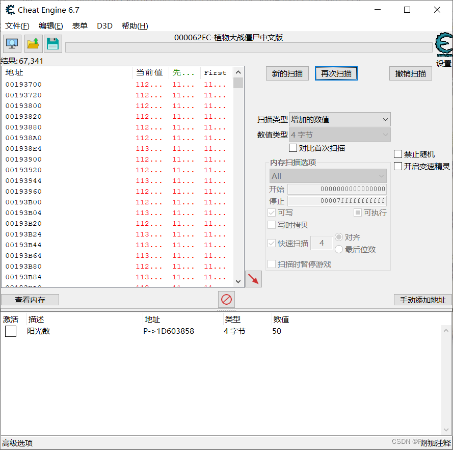Open 数值类型 dropdown showing 4 字节
Viewport: 453px width, 450px height.
340,135
